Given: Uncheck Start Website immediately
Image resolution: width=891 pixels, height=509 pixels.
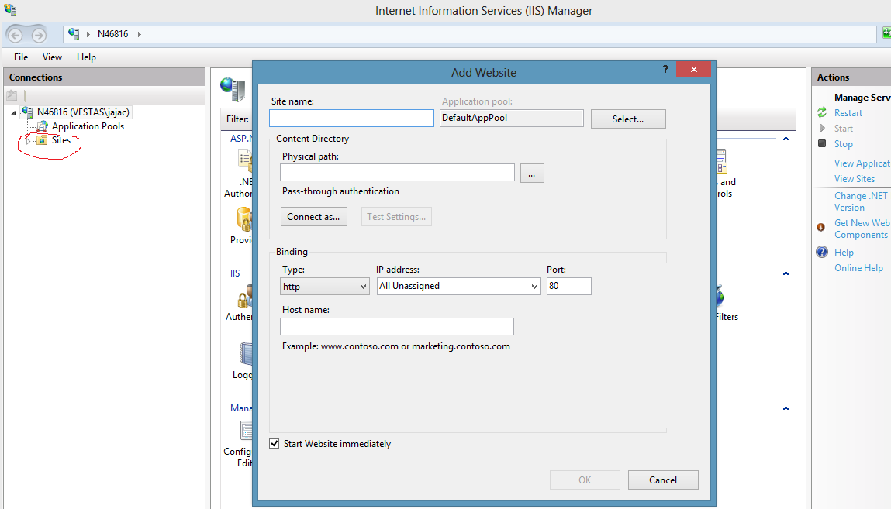Looking at the screenshot, I should pos(275,443).
